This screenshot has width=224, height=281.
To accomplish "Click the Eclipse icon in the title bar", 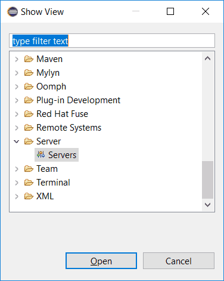I will (x=13, y=11).
